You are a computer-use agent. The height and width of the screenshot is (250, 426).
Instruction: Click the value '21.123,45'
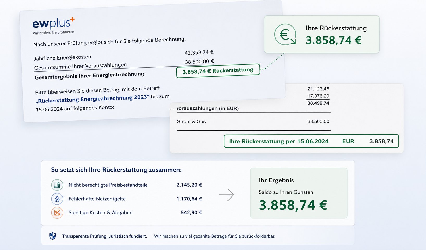[x=318, y=89]
